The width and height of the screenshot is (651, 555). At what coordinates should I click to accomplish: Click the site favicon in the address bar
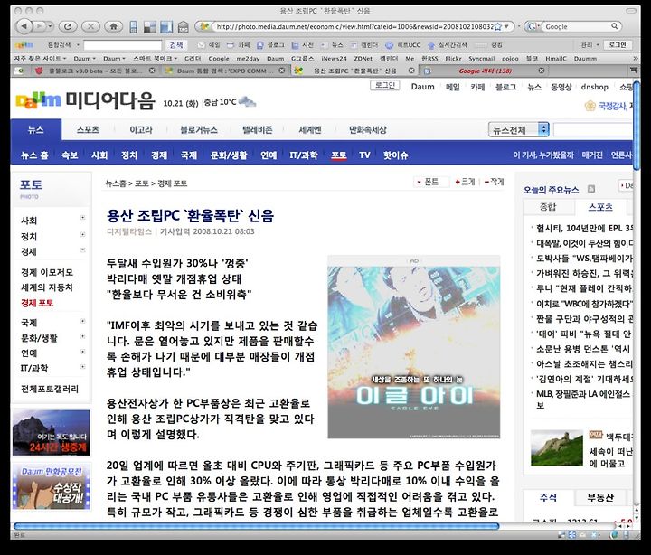pyautogui.click(x=204, y=26)
